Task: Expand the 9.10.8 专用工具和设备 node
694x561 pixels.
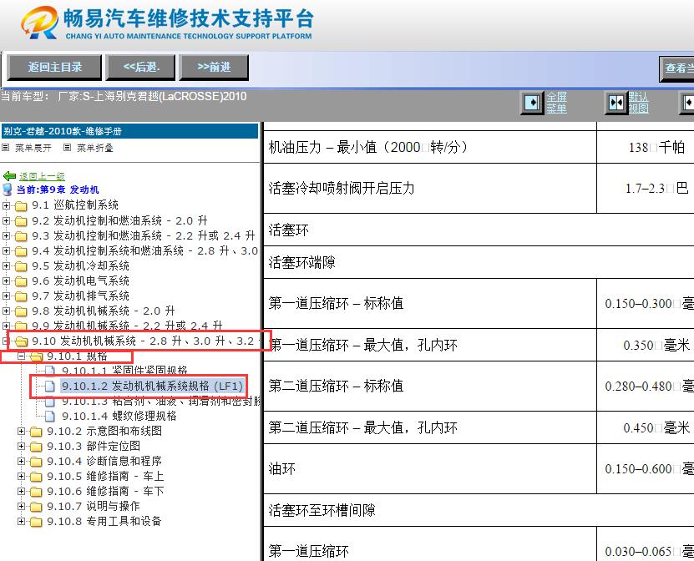Action: (21, 521)
